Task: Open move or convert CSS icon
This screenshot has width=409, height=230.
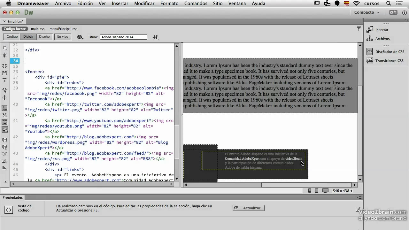Action: pyautogui.click(x=5, y=168)
